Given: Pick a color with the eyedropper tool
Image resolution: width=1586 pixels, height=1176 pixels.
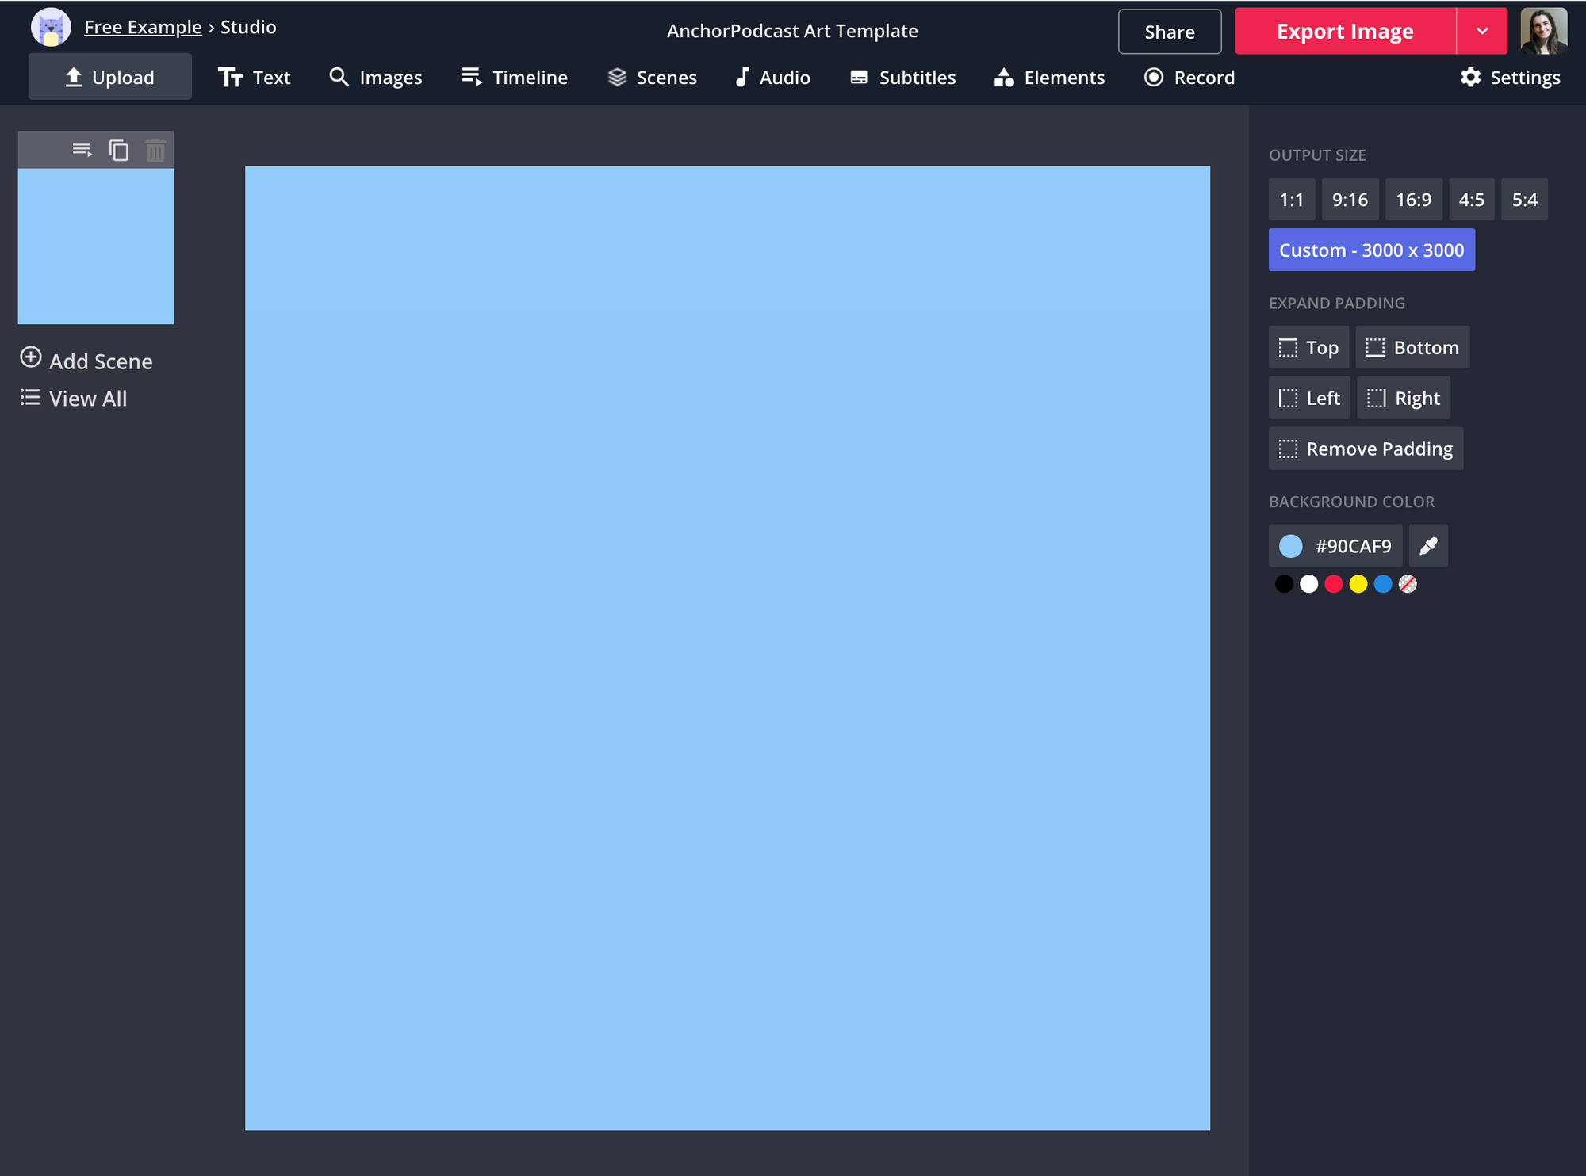Looking at the screenshot, I should click(1428, 546).
